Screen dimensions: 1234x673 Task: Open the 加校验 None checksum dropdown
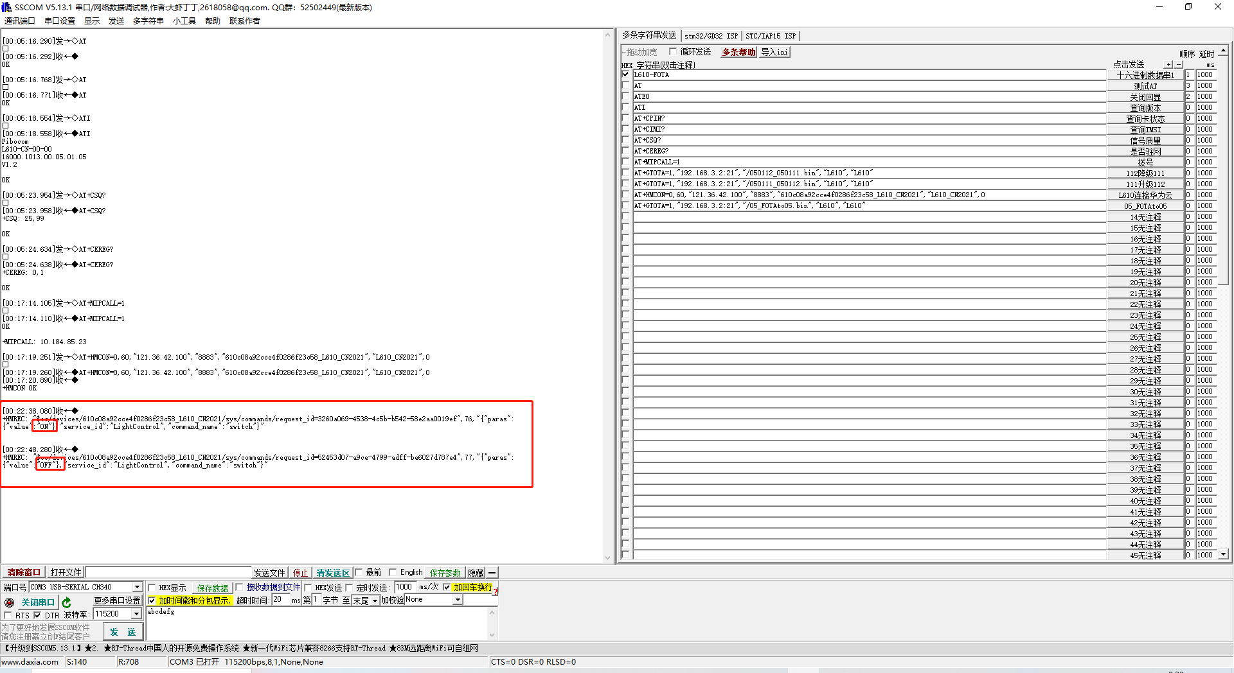[458, 600]
